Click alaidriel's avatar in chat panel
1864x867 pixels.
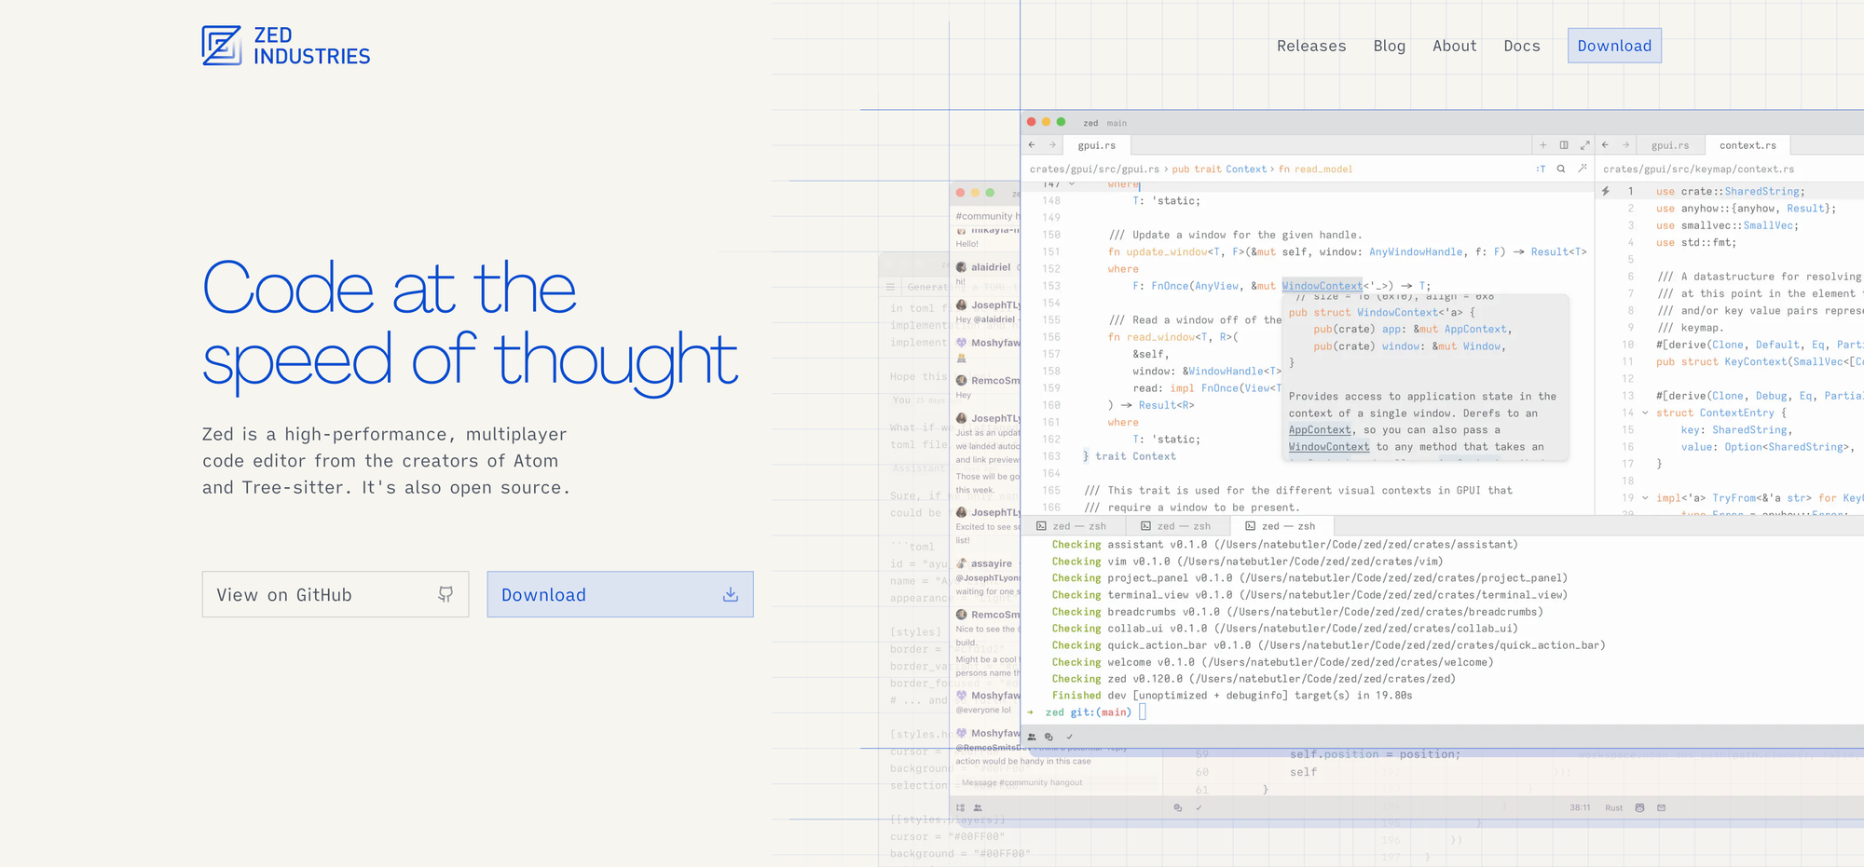click(x=961, y=267)
